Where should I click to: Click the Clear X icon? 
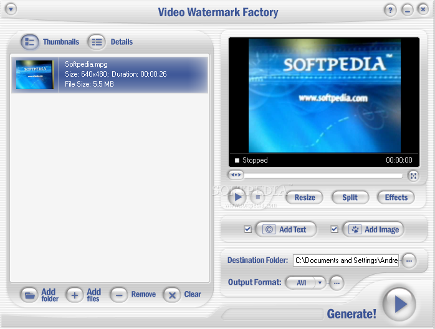(x=172, y=295)
